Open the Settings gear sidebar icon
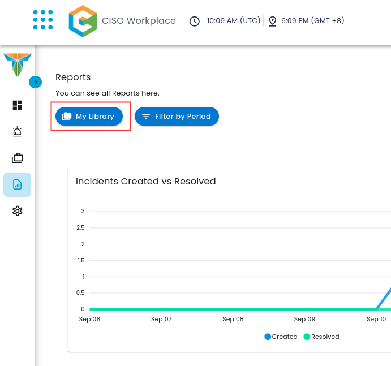This screenshot has height=366, width=391. 17,211
